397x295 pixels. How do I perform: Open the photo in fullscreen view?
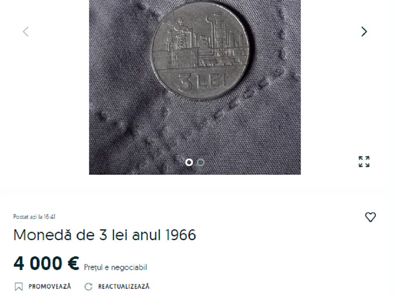click(x=364, y=162)
